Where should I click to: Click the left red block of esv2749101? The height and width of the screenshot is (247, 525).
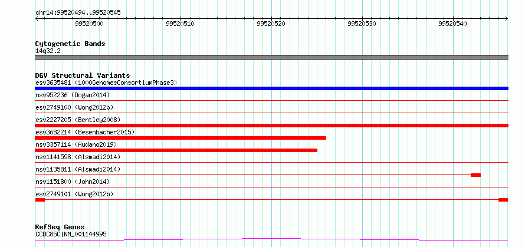[40, 200]
